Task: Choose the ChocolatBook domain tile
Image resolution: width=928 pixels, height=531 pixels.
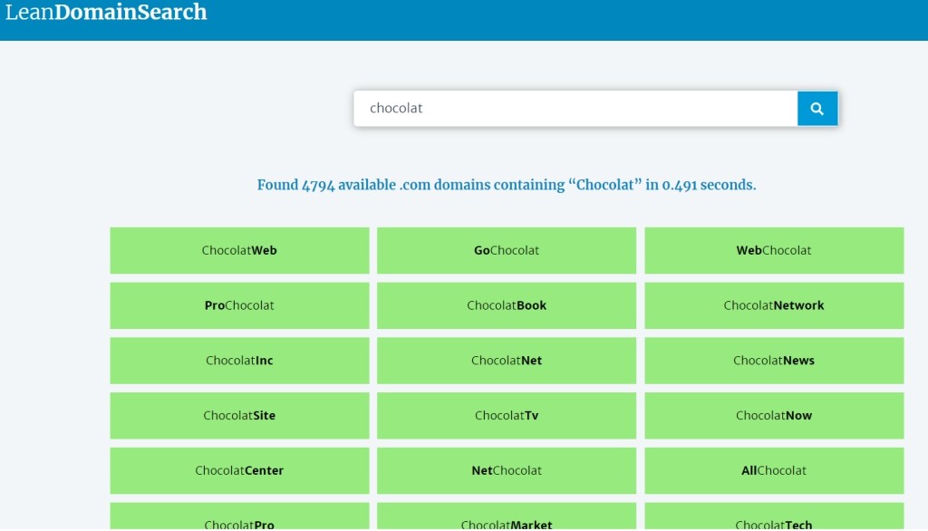Action: click(507, 305)
